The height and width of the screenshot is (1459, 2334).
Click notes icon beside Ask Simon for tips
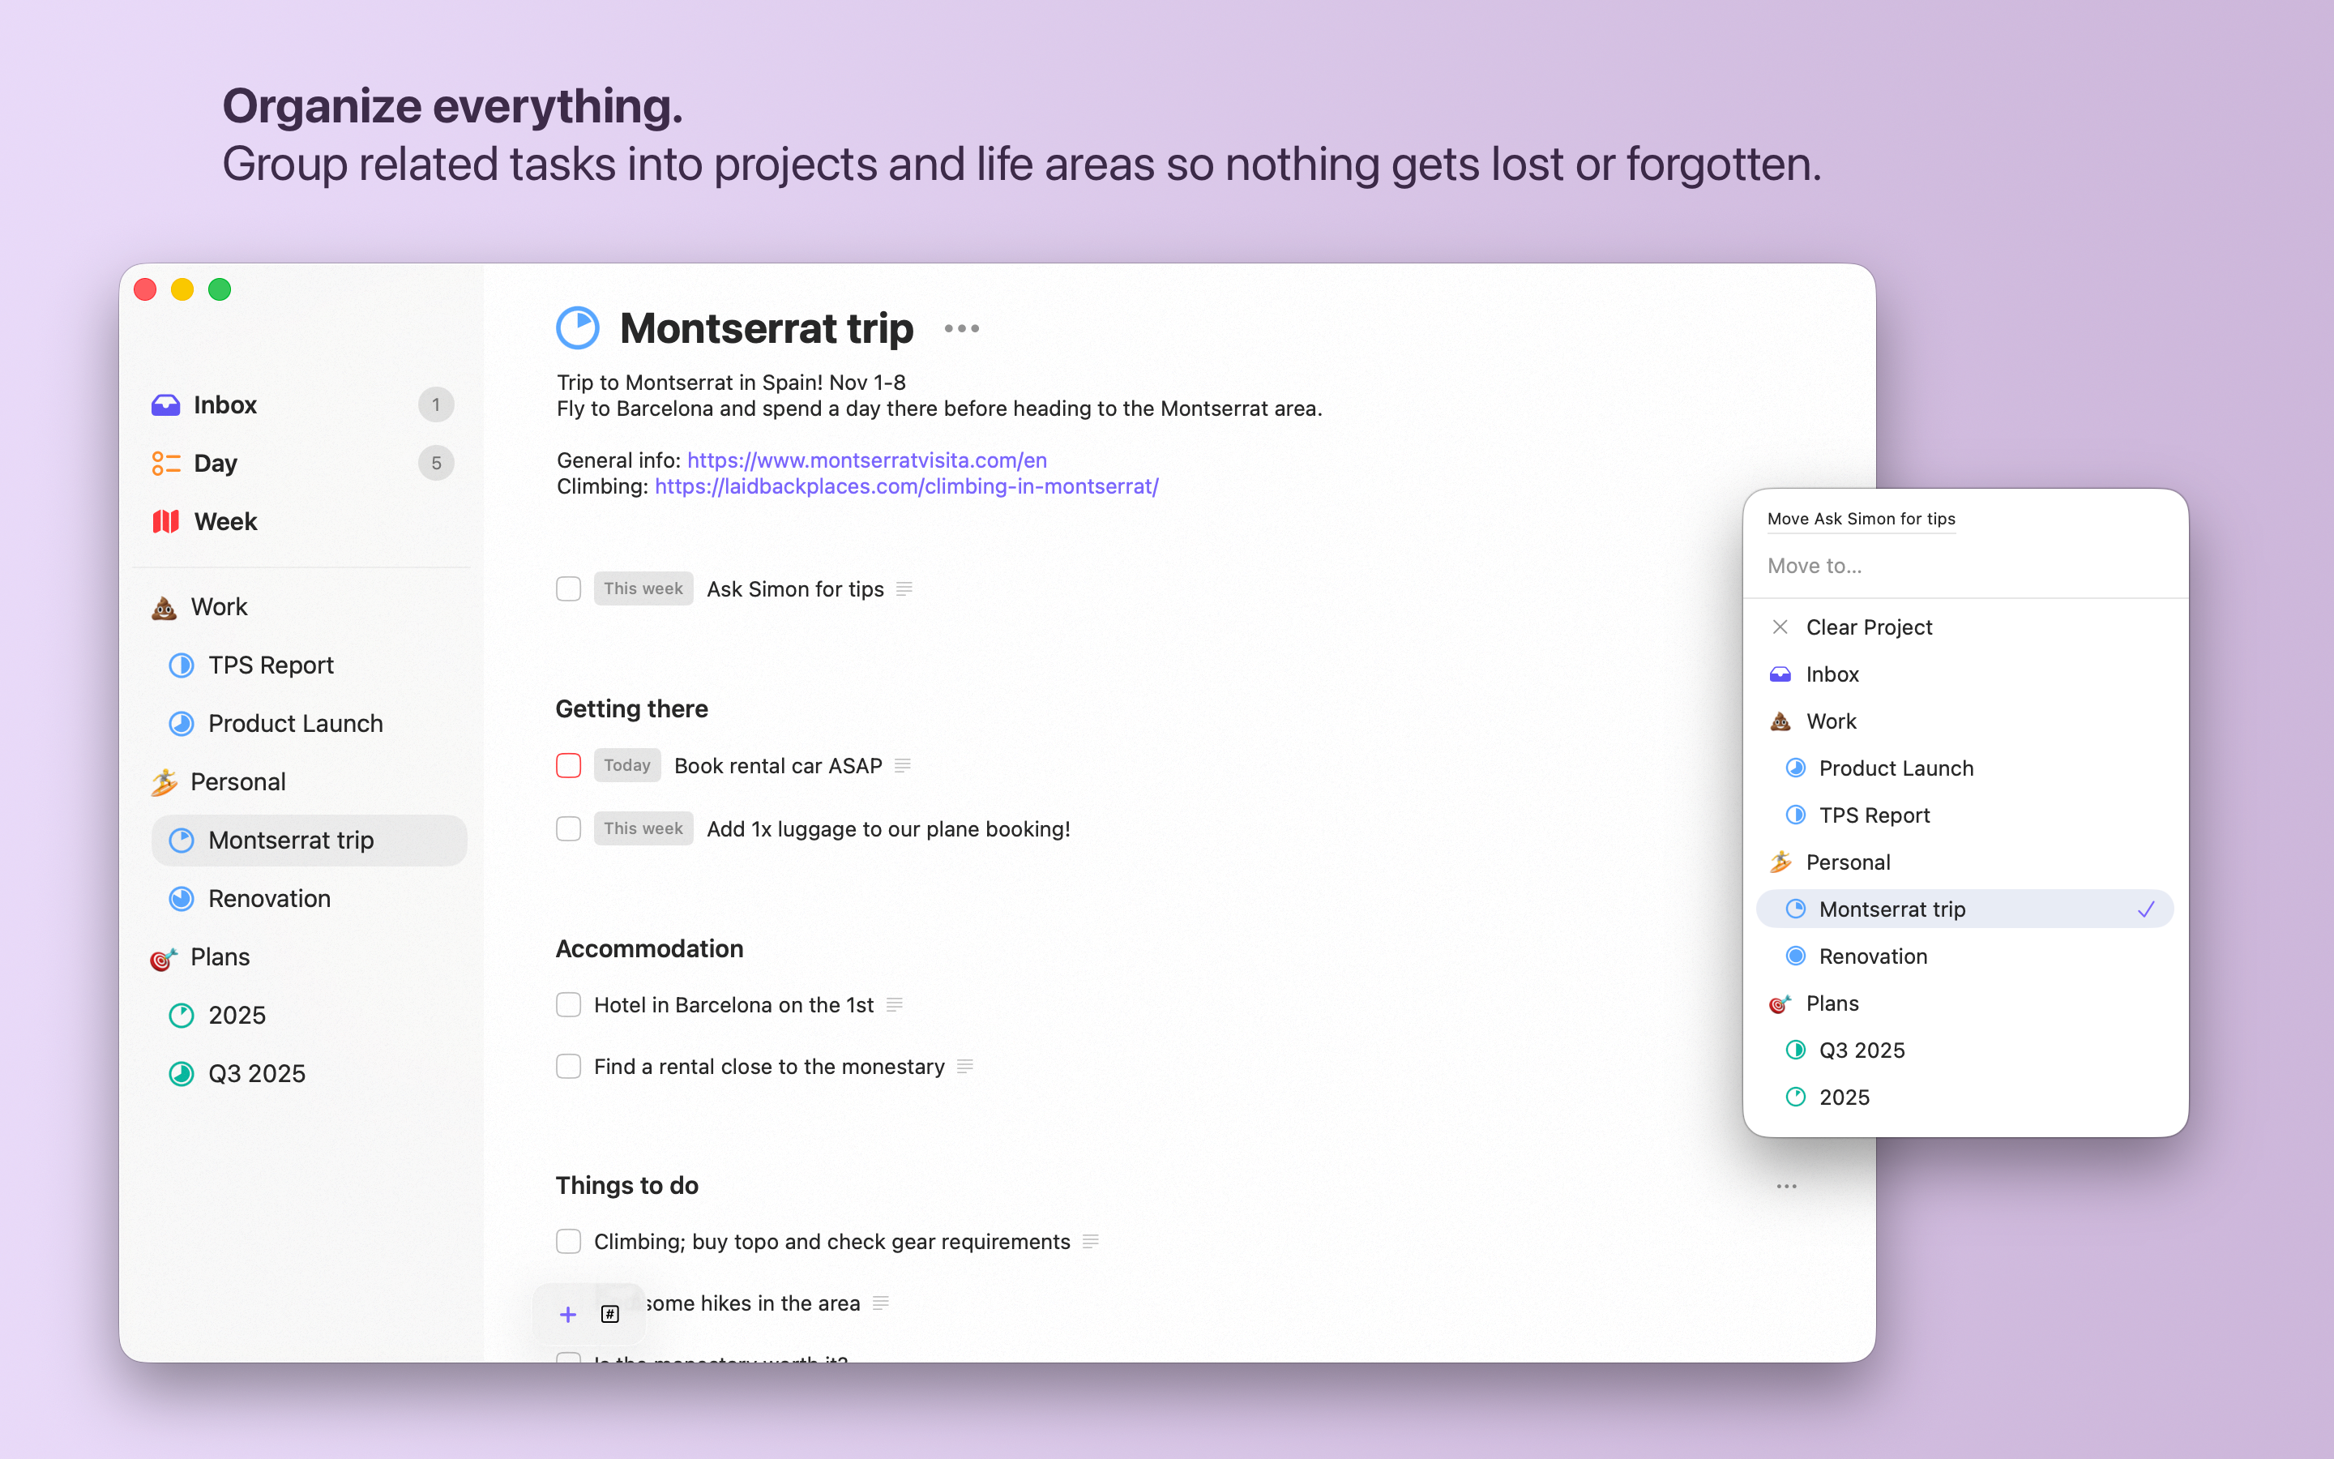pos(904,588)
